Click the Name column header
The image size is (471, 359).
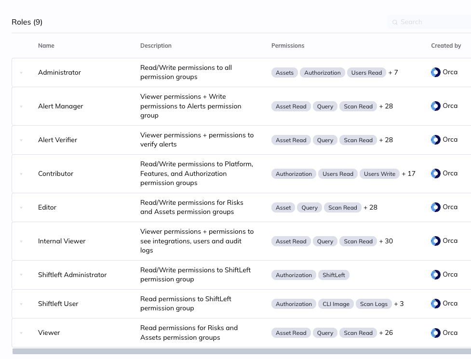click(x=46, y=45)
